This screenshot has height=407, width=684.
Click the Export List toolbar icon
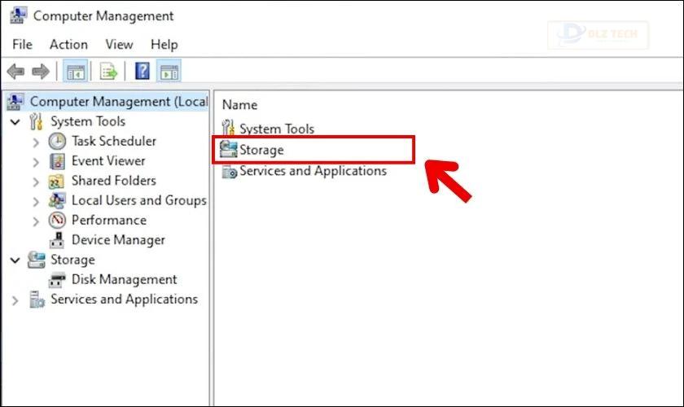pyautogui.click(x=108, y=71)
